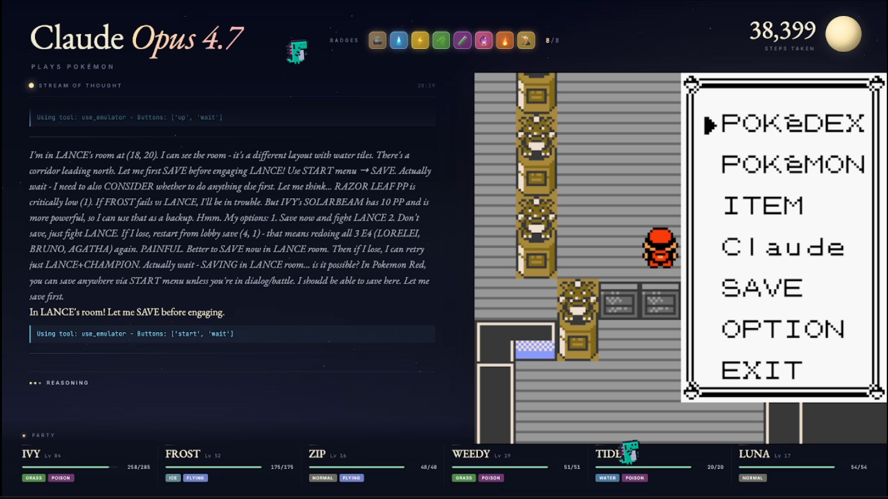This screenshot has width=888, height=499.
Task: Click the grey Boulder badge icon
Action: tap(377, 41)
